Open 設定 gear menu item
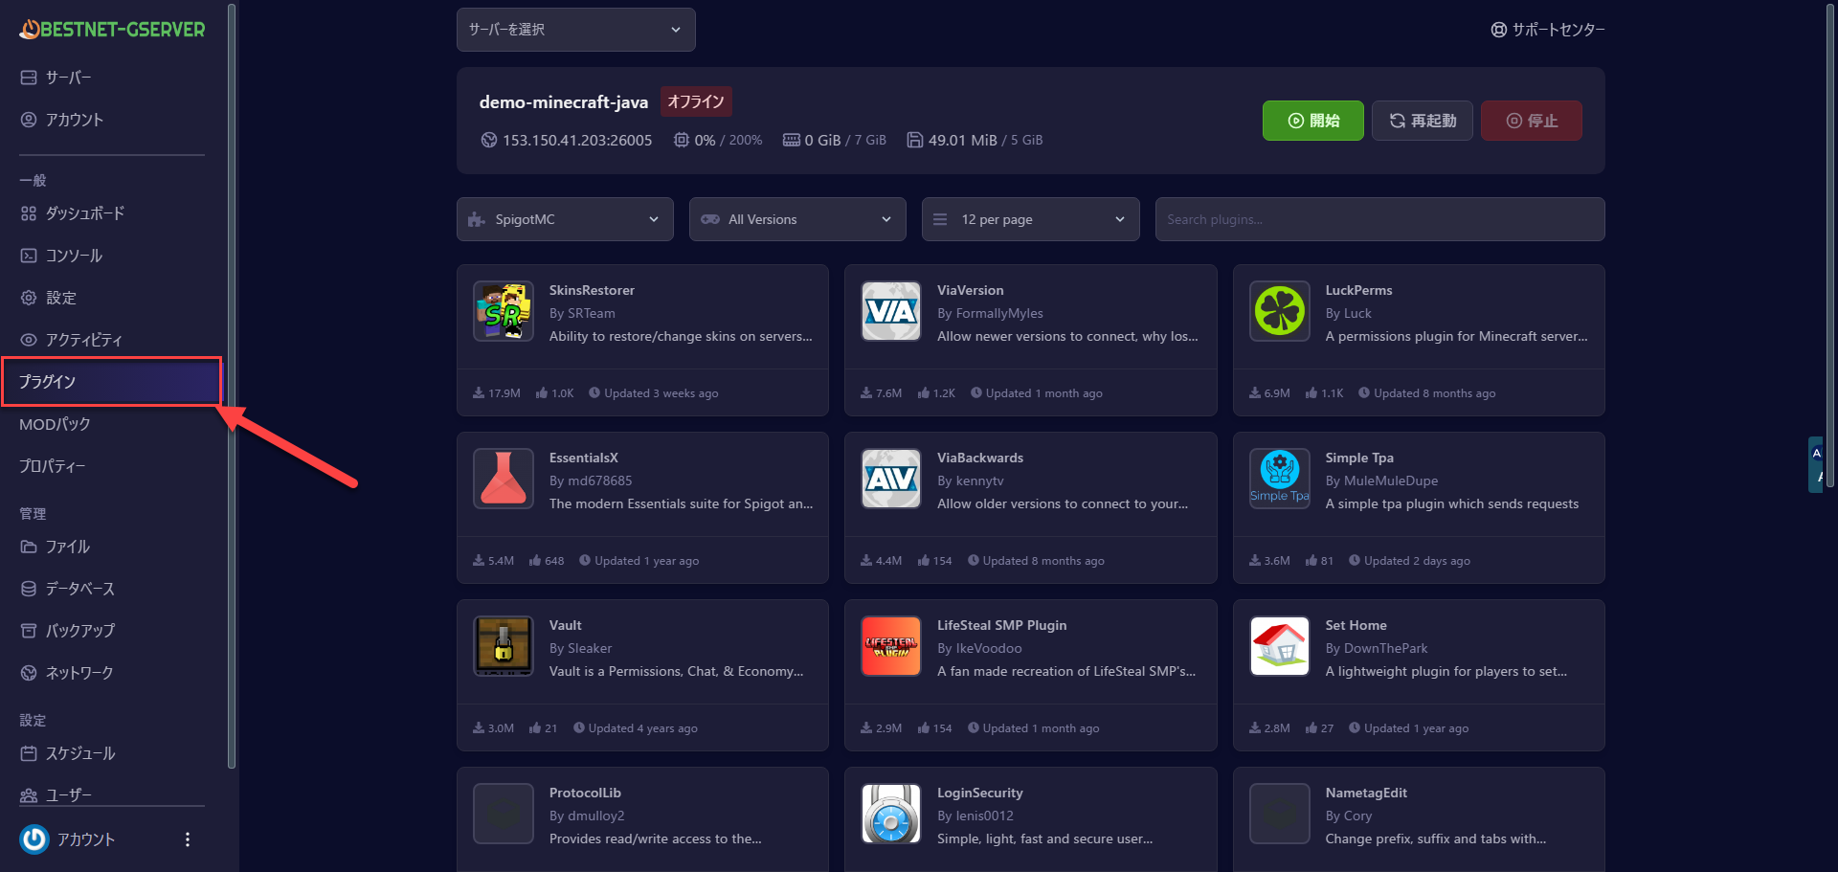 [48, 298]
